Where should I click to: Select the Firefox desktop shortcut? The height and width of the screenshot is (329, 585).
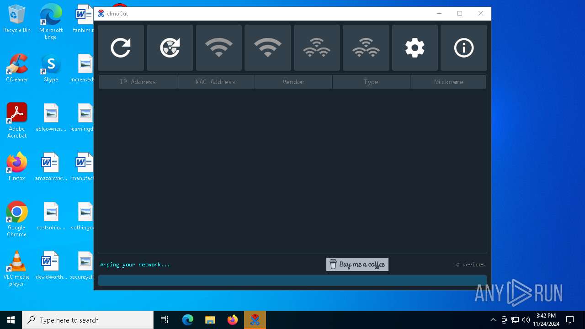17,167
